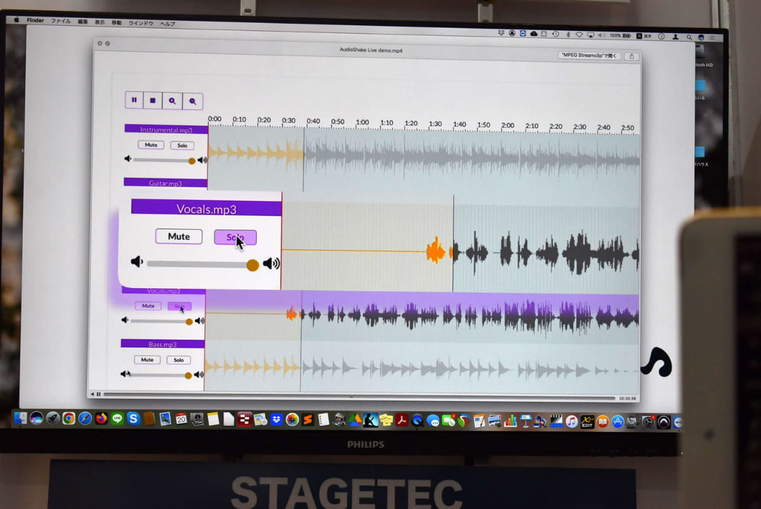Click the Bluetooth status icon

[x=568, y=34]
